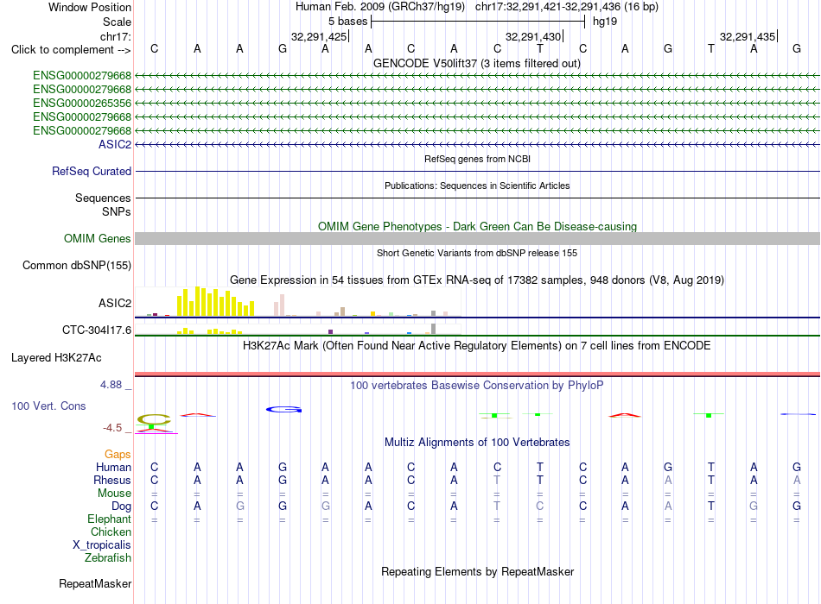Click the gray OMIM Genes bar
The image size is (821, 604).
coord(477,238)
